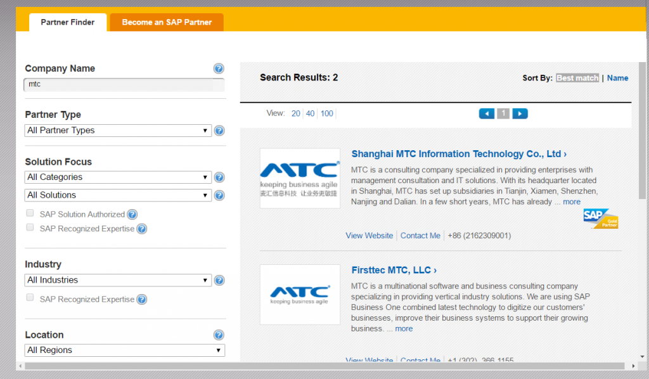This screenshot has height=379, width=649.
Task: Click the scroll down arrow
Action: click(642, 356)
